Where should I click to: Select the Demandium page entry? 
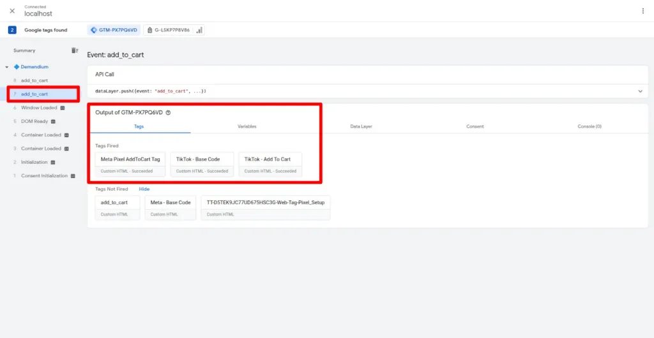pyautogui.click(x=34, y=66)
